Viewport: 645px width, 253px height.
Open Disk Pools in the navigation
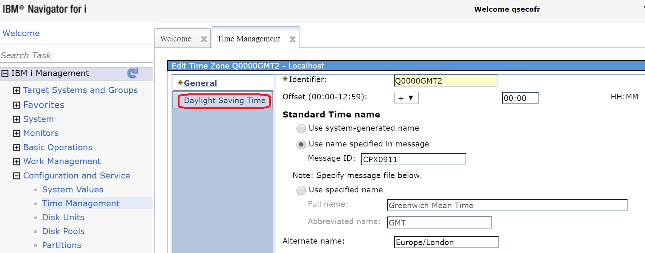[x=63, y=231]
